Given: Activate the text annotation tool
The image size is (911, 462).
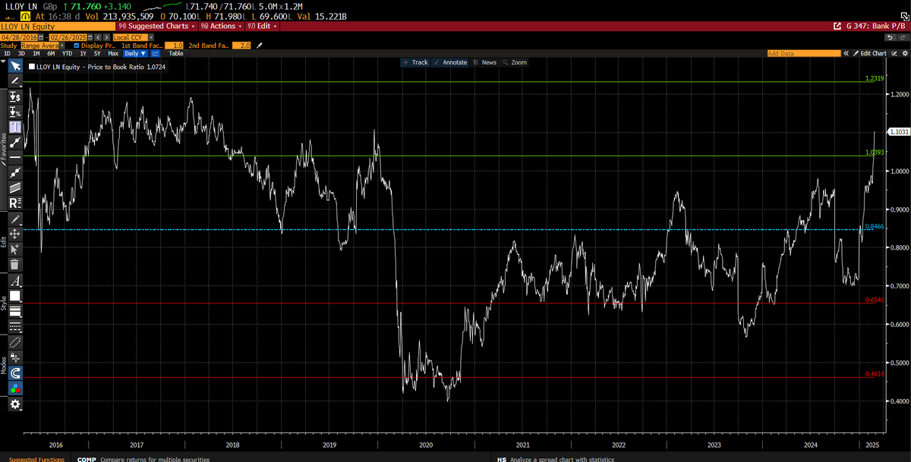Looking at the screenshot, I should [15, 127].
